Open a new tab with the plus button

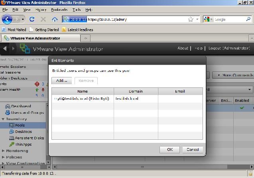(x=86, y=38)
